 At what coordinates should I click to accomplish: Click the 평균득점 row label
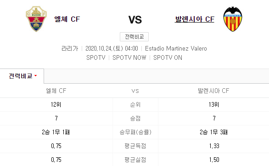click(135, 146)
